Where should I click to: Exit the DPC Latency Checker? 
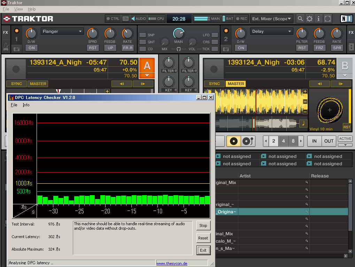tap(203, 250)
